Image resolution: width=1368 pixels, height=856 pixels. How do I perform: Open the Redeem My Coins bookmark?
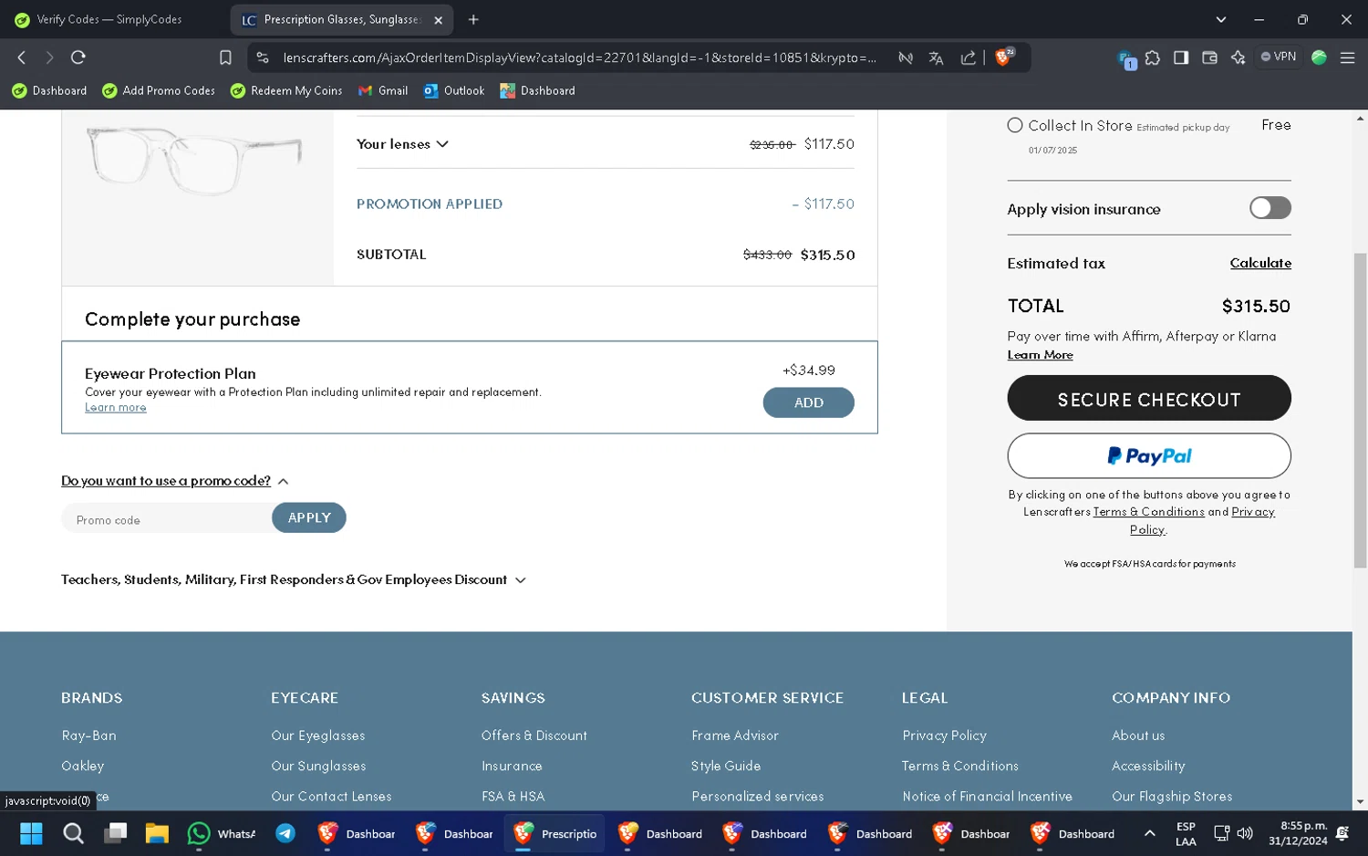click(286, 90)
